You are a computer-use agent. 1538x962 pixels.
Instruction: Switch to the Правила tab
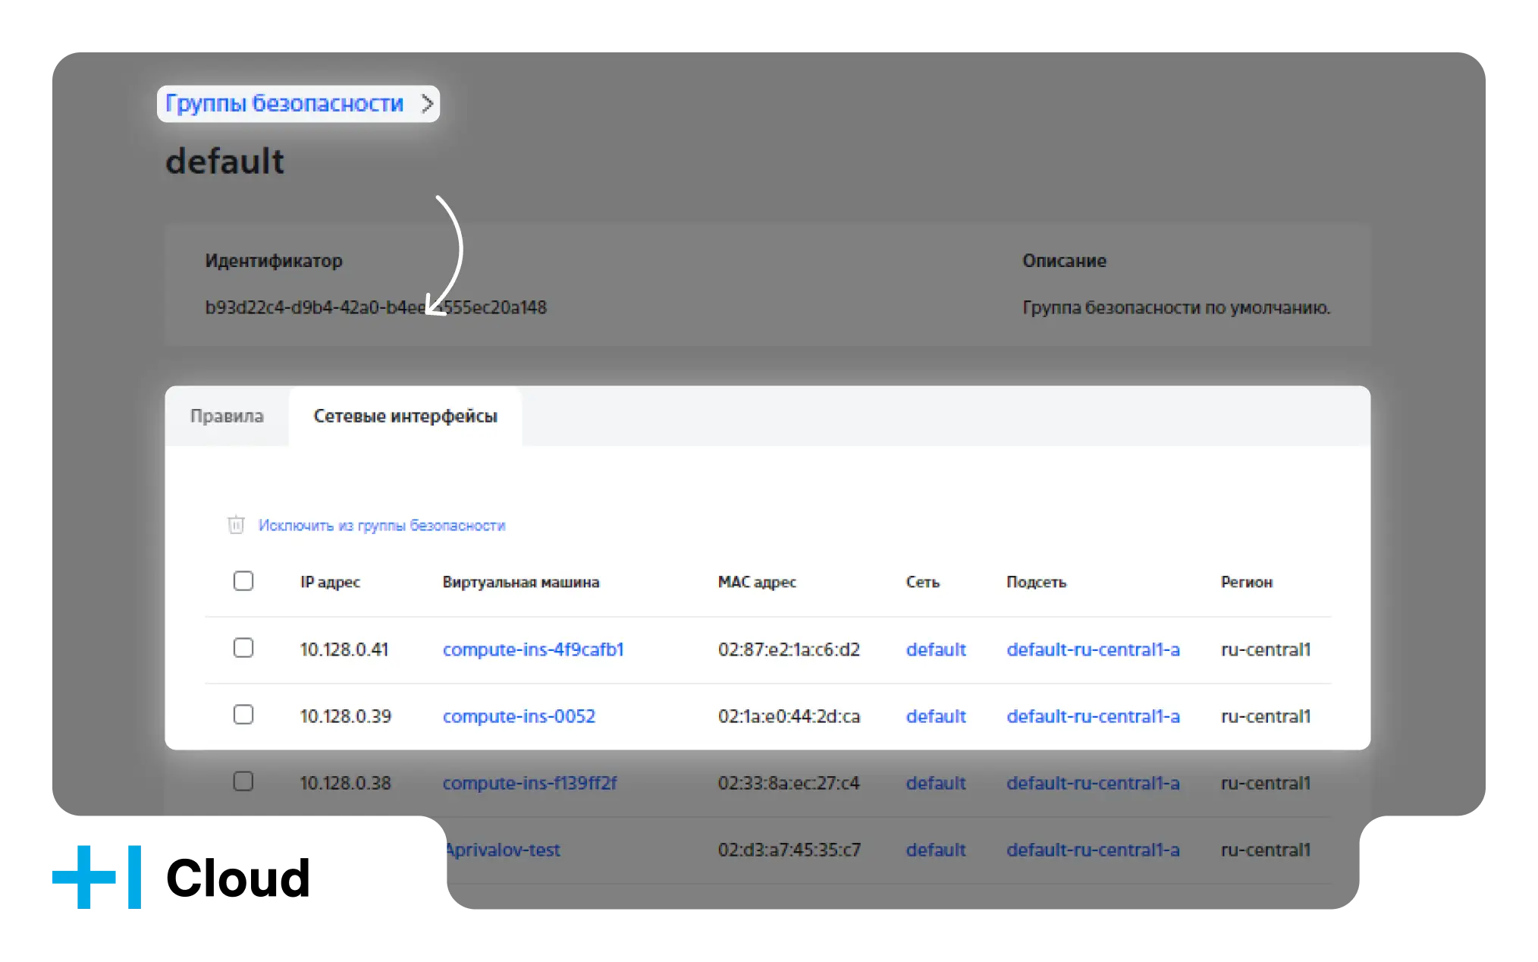227,416
